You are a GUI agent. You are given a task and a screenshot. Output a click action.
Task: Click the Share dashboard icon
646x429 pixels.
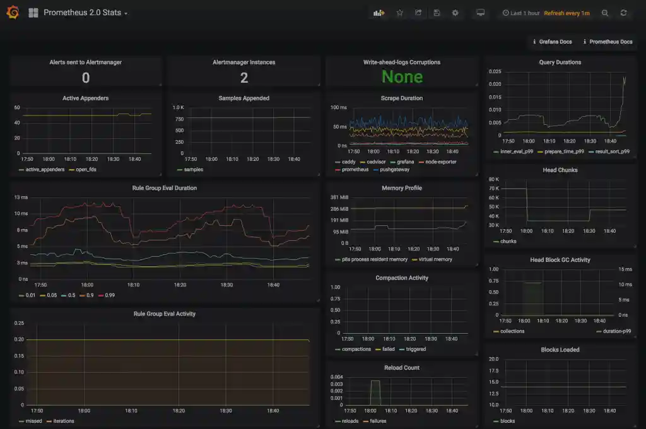(418, 13)
